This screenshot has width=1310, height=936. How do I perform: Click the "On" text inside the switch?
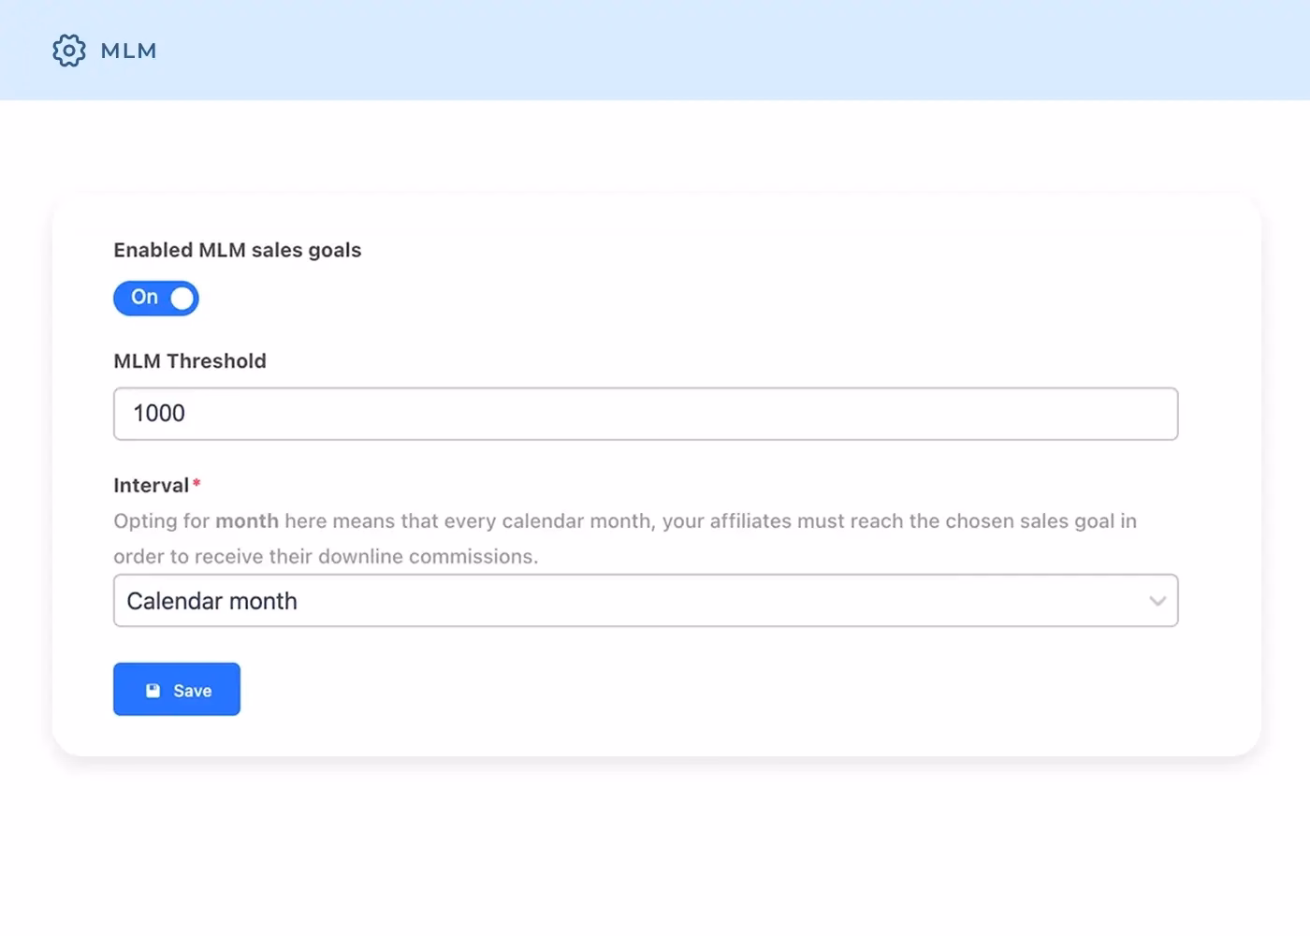coord(144,298)
